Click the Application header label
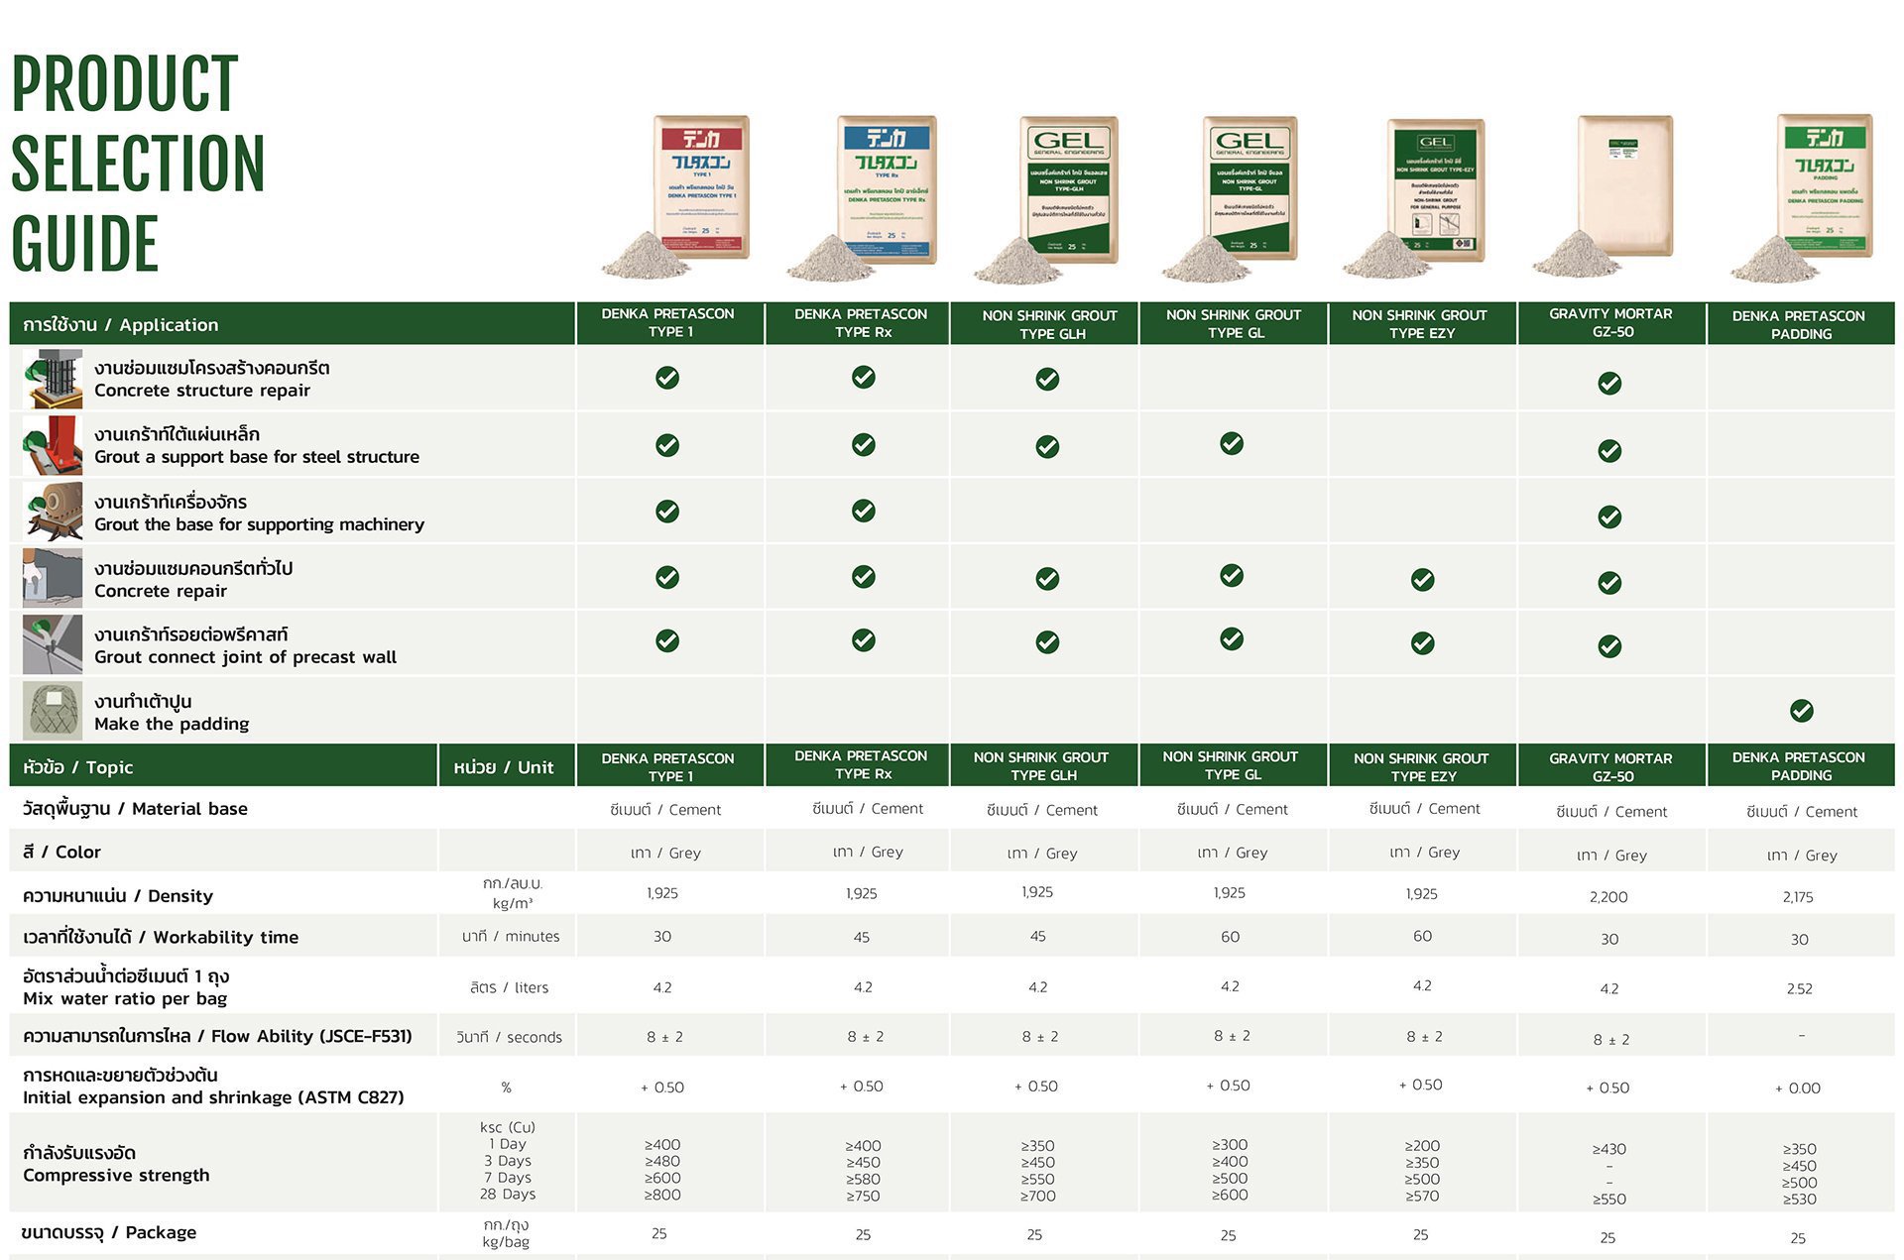The image size is (1904, 1260). pyautogui.click(x=120, y=325)
